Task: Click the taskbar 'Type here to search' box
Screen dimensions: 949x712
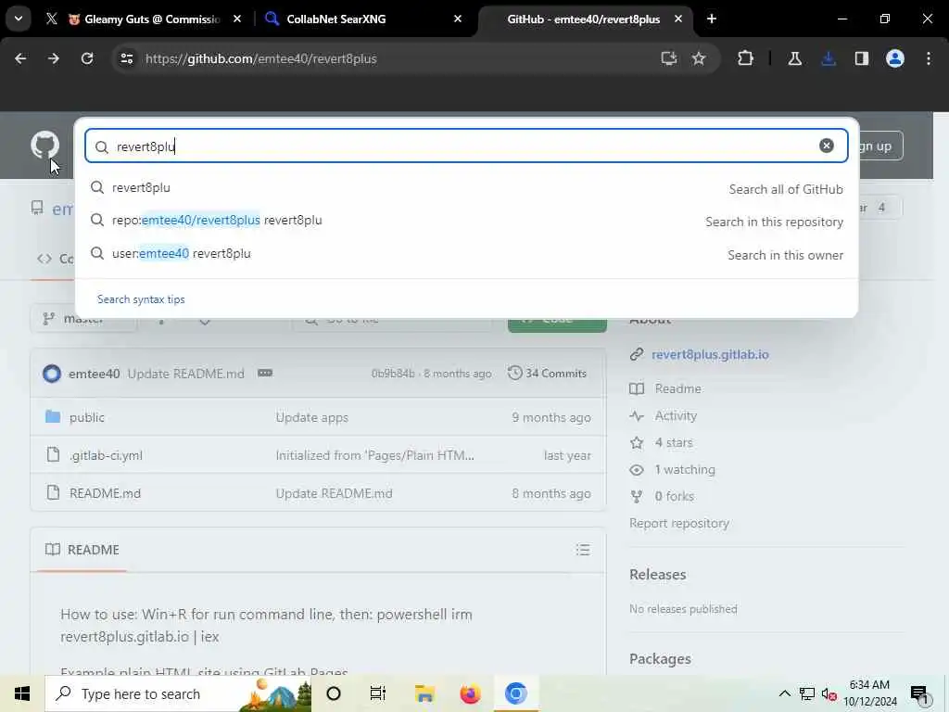Action: [x=179, y=693]
